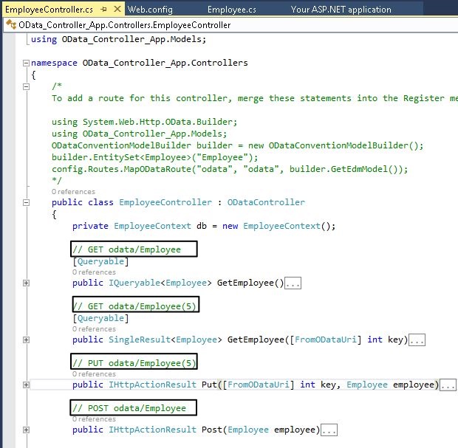Open the Your ASP.NET application tab
The height and width of the screenshot is (448, 458).
pos(341,10)
